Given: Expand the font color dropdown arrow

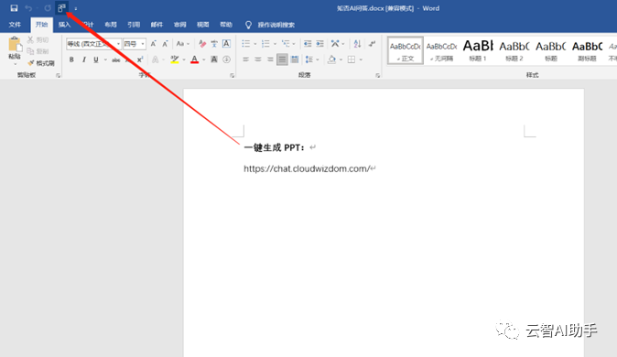Looking at the screenshot, I should click(x=204, y=59).
